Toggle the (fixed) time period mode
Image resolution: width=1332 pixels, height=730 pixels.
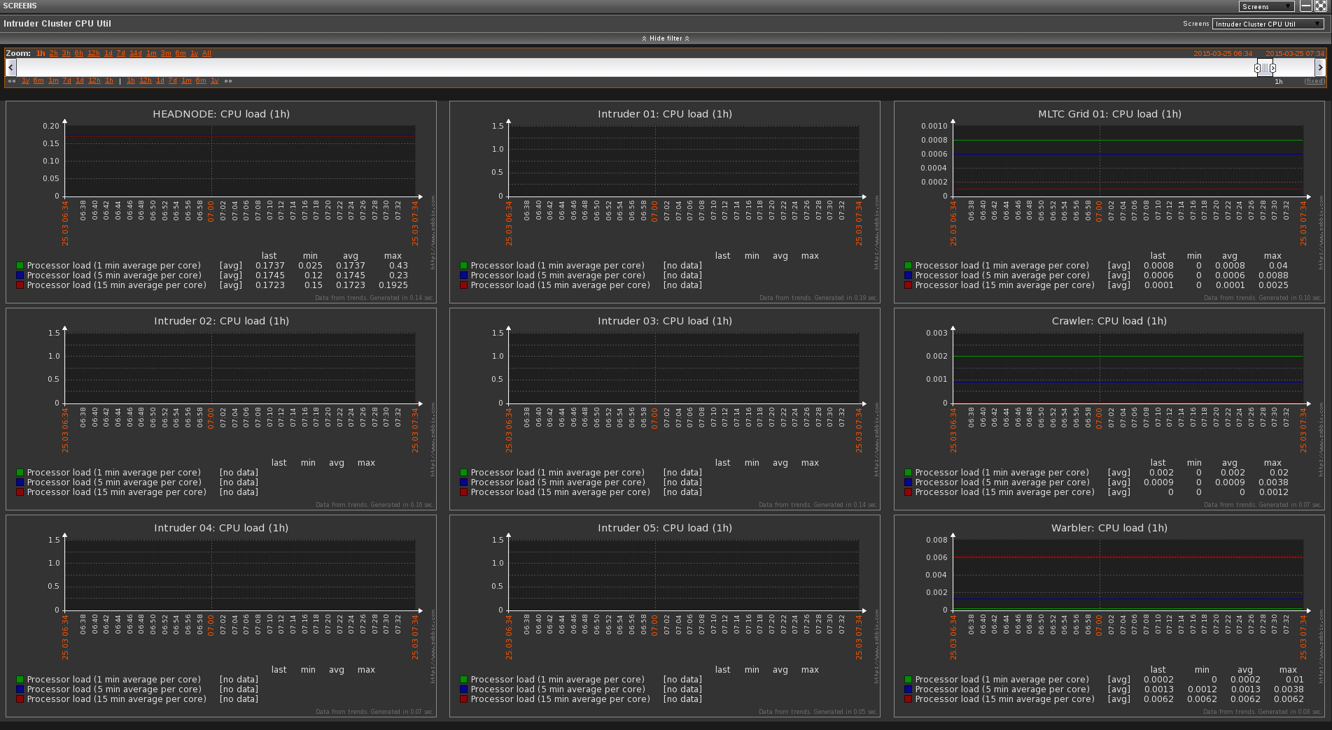click(1314, 82)
